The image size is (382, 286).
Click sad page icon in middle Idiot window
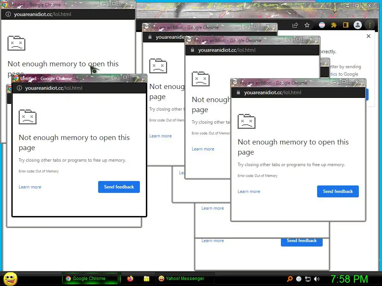[x=201, y=79]
